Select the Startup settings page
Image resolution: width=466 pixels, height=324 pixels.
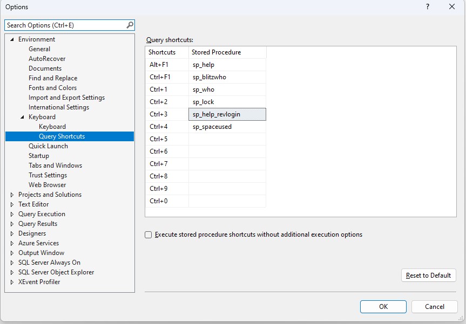click(x=38, y=155)
